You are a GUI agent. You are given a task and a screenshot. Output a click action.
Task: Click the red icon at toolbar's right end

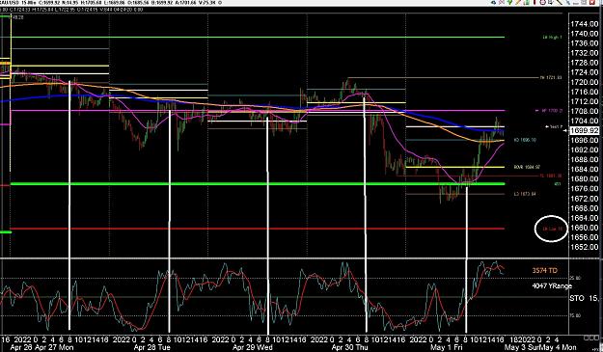coord(592,2)
